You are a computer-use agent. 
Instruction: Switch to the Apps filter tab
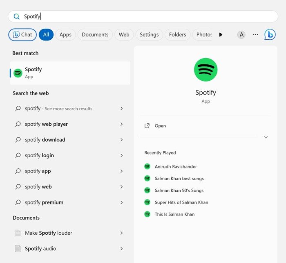pyautogui.click(x=65, y=34)
